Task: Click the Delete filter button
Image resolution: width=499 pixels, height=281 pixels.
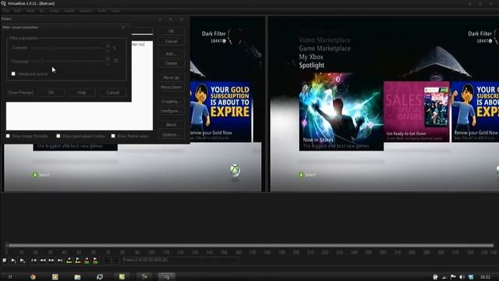Action: pos(172,63)
